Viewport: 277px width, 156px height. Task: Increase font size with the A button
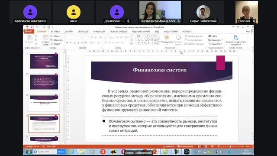[91, 37]
